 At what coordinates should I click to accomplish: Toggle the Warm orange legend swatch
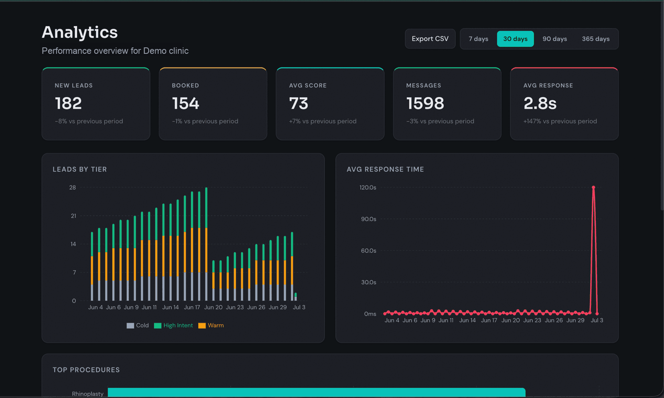202,326
